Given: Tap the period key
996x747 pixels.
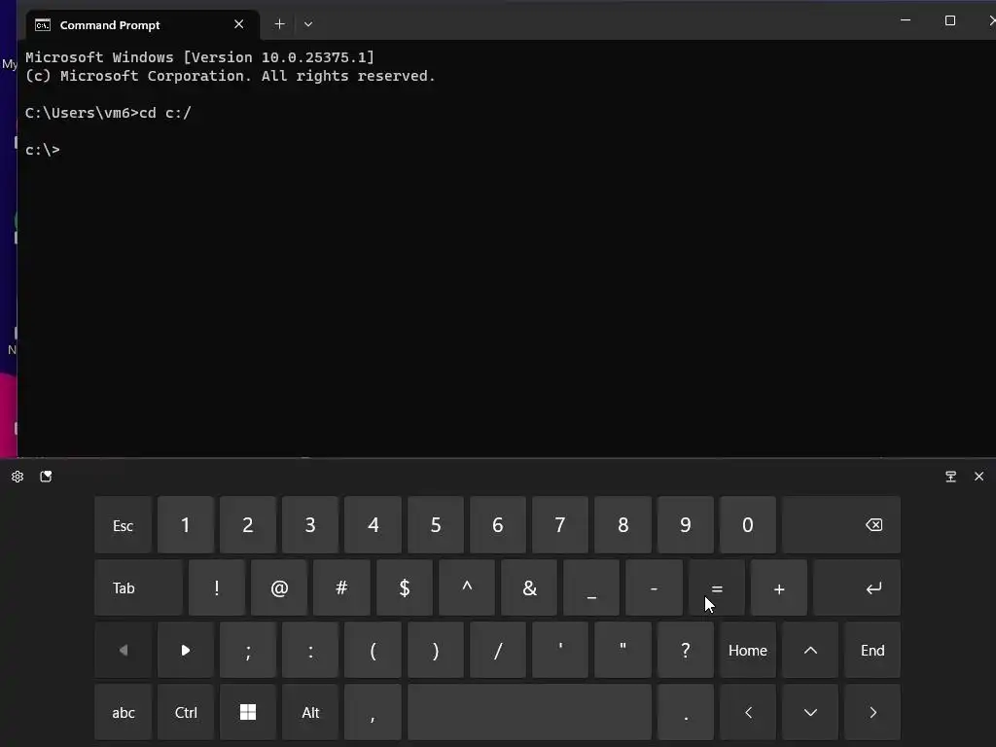Looking at the screenshot, I should click(x=686, y=713).
